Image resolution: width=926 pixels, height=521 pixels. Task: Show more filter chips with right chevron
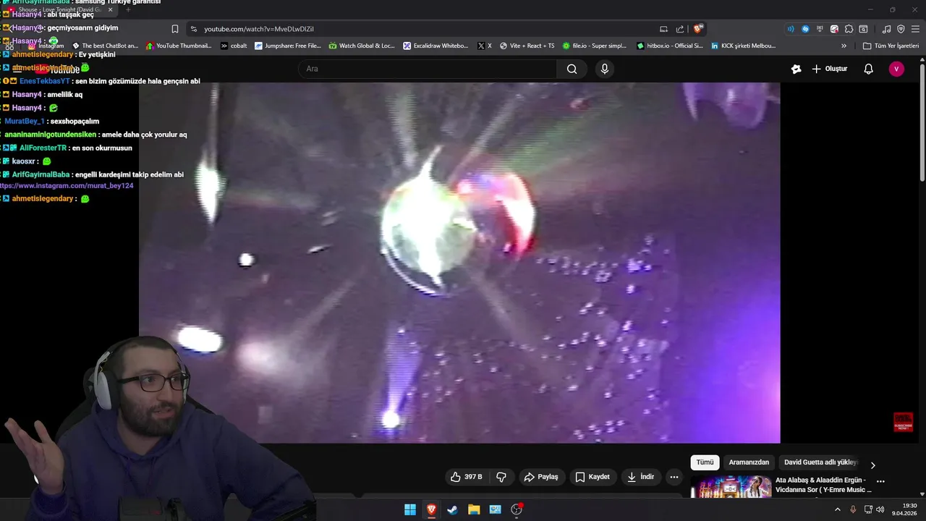(x=872, y=465)
